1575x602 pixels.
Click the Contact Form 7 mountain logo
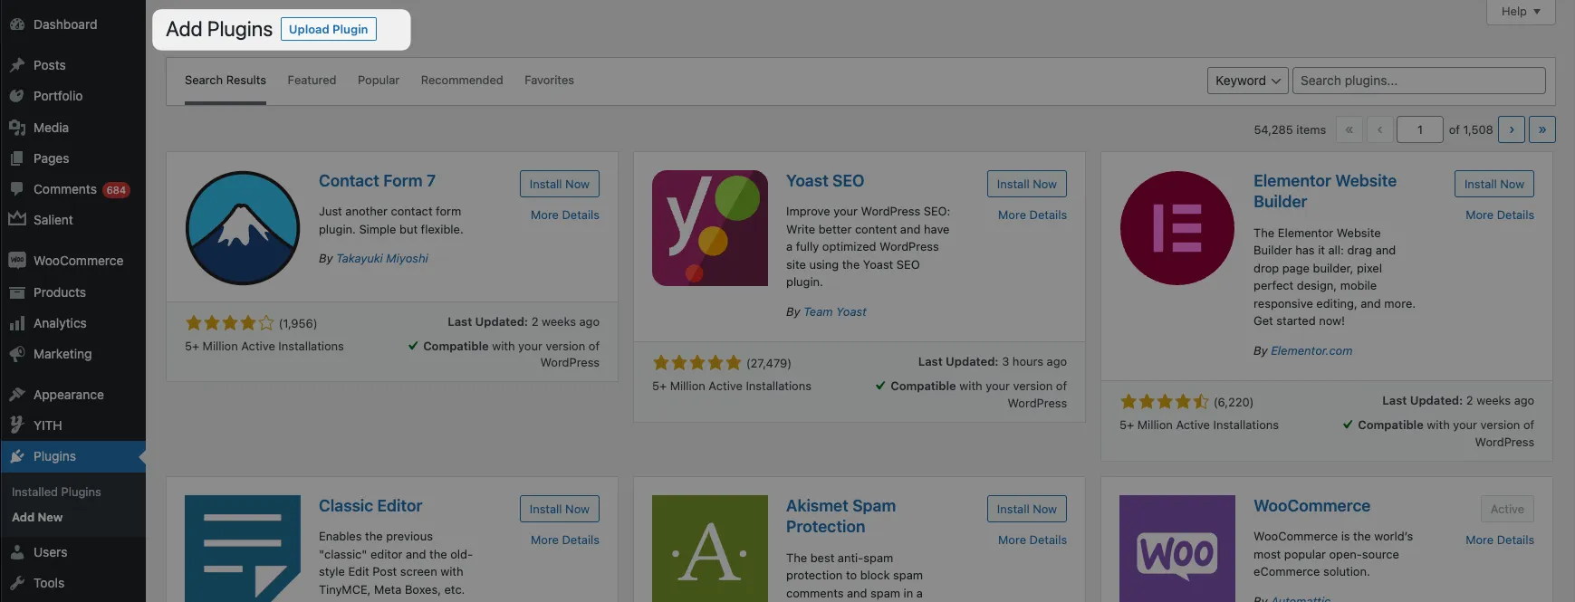[x=243, y=228]
